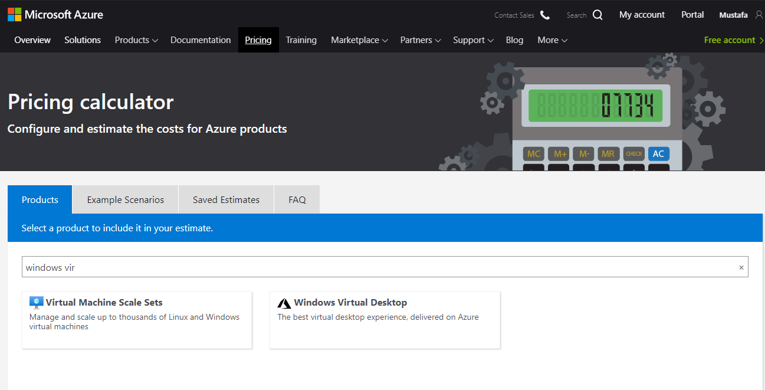Screen dimensions: 765x390
Task: Expand the Partners dropdown menu
Action: pyautogui.click(x=421, y=40)
